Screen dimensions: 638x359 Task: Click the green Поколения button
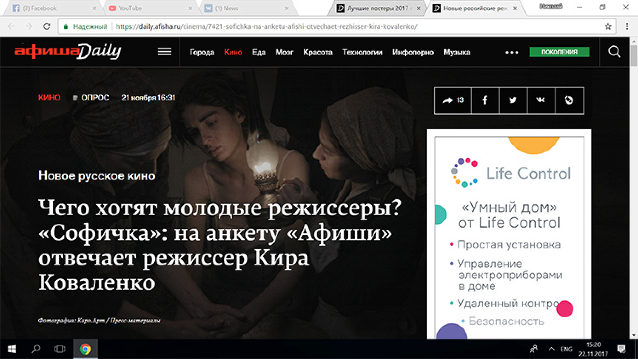[559, 52]
